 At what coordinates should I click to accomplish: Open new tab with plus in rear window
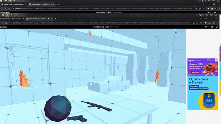58,4
